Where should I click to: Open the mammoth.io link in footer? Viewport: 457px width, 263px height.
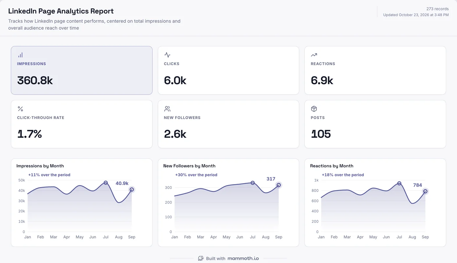tap(243, 258)
